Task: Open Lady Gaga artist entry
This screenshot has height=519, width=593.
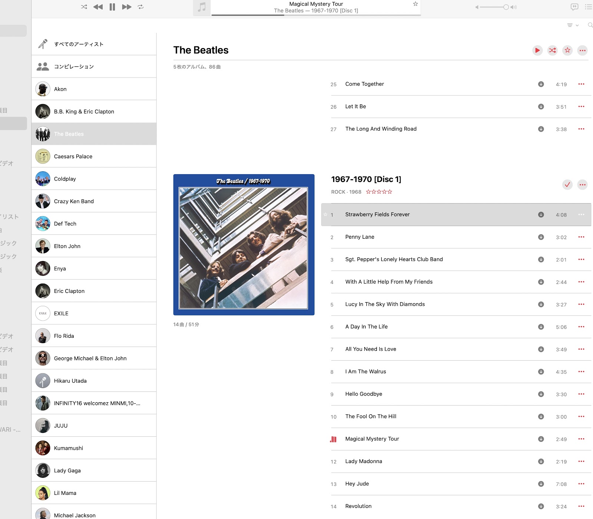Action: click(x=94, y=470)
